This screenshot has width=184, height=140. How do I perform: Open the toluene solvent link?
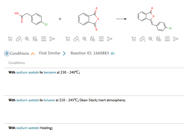[49, 100]
